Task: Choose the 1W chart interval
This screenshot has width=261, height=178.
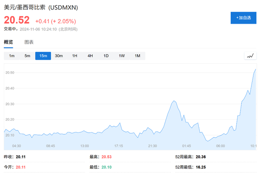Action: (x=121, y=56)
